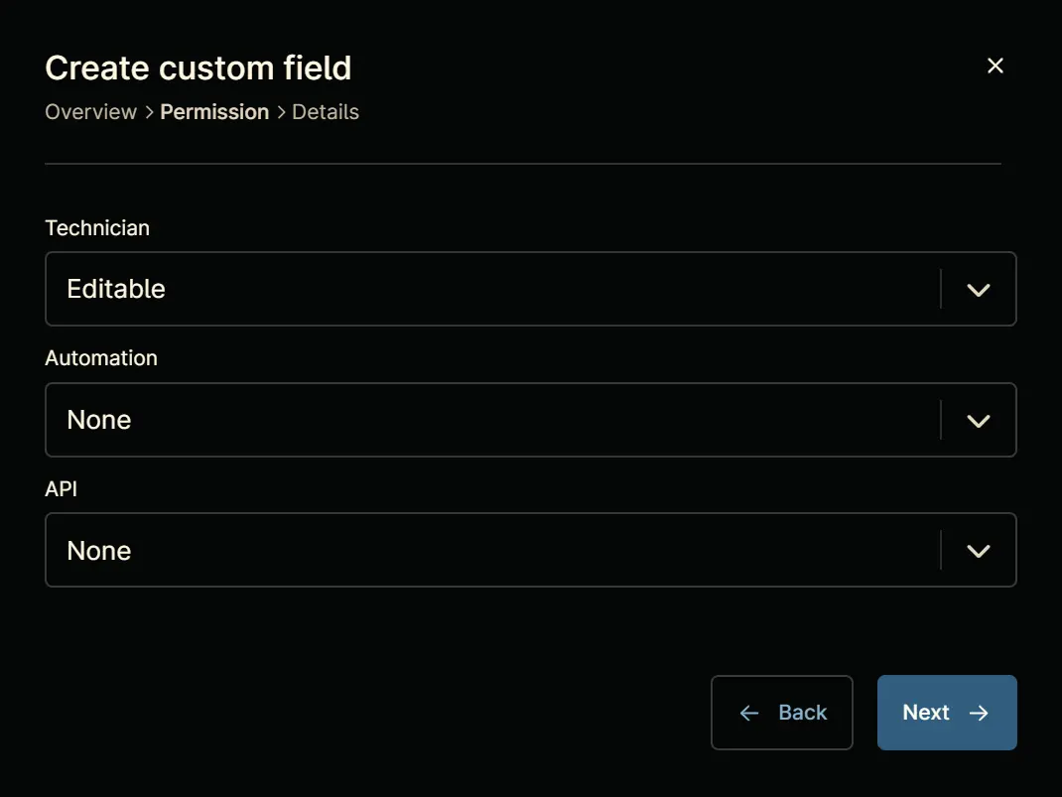Go to the Overview breadcrumb step
The width and height of the screenshot is (1062, 797).
pyautogui.click(x=90, y=112)
